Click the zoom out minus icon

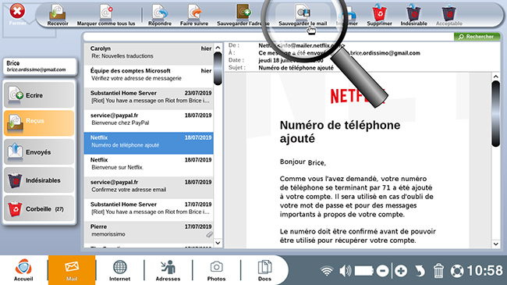coord(382,271)
